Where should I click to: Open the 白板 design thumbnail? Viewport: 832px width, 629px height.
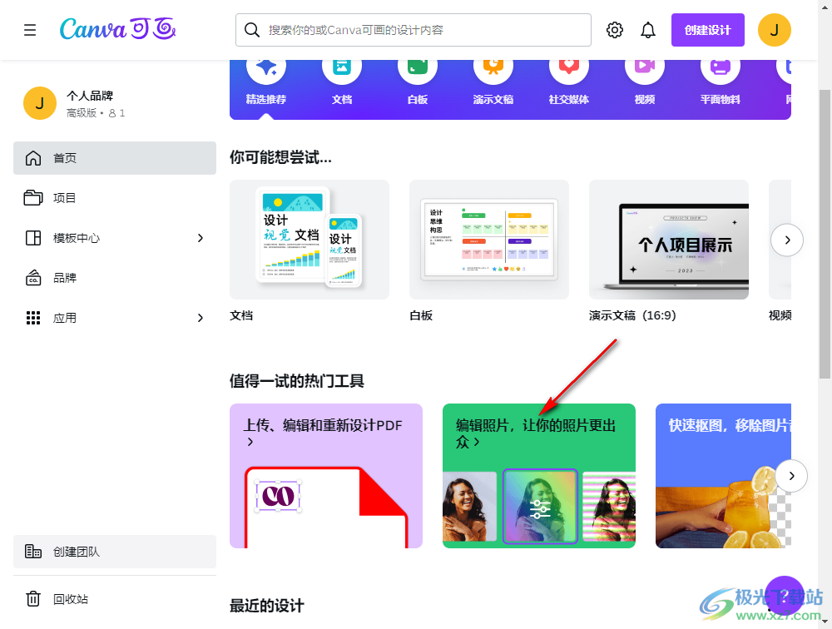(488, 240)
